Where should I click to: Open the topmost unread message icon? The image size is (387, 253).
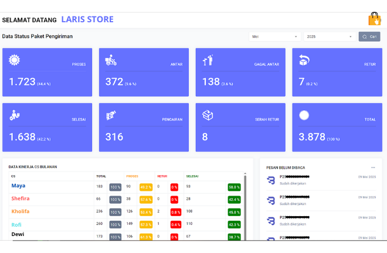(x=271, y=180)
